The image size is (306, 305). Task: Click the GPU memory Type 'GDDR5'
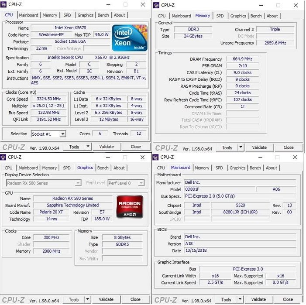[122, 244]
